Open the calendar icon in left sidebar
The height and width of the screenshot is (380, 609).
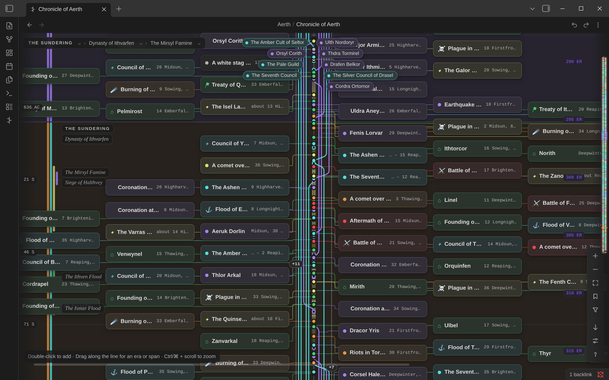point(10,66)
